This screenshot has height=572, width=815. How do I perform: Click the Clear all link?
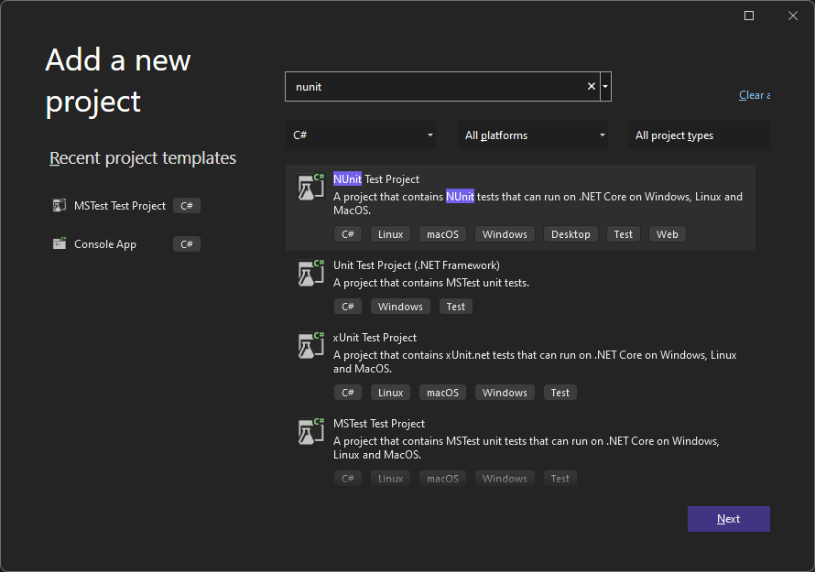(754, 94)
